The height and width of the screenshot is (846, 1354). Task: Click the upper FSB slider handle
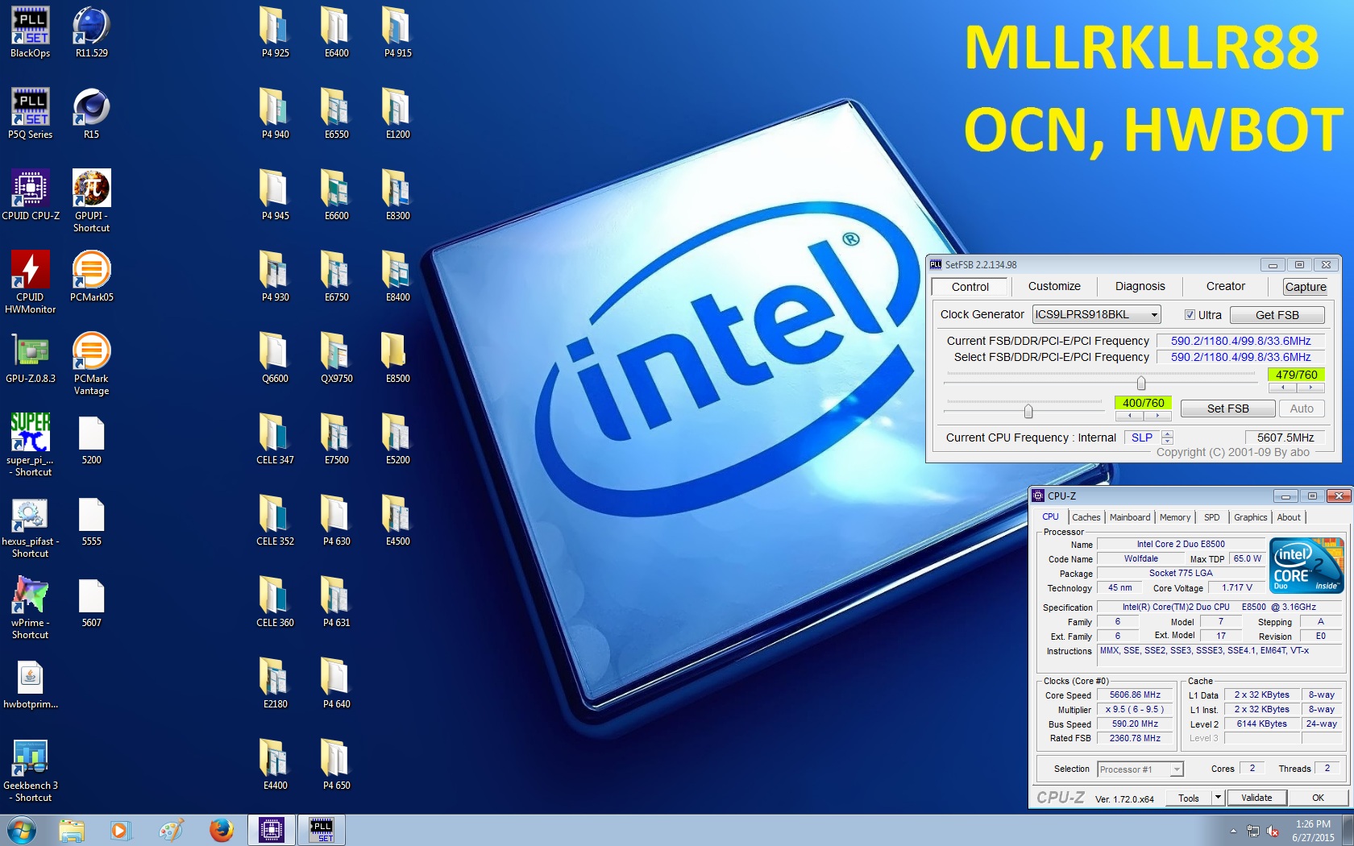(x=1141, y=383)
